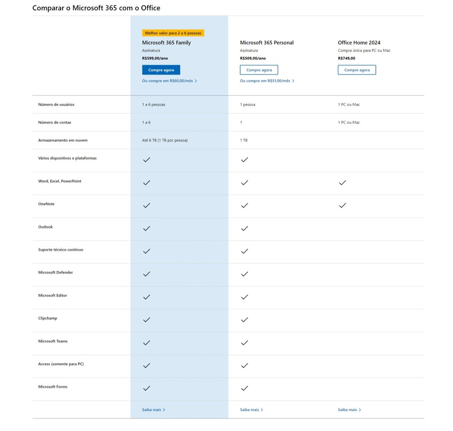The width and height of the screenshot is (453, 431).
Task: Click Compre agora for Microsoft 365 Family
Action: 161,70
